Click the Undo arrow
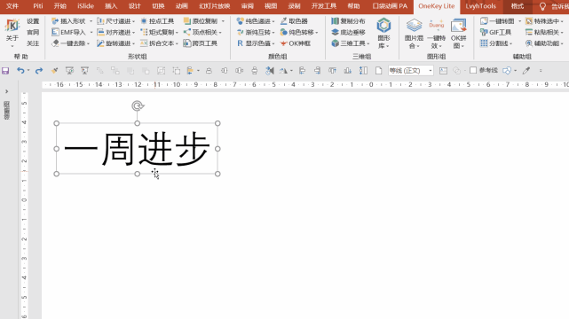This screenshot has width=569, height=319. coord(20,71)
